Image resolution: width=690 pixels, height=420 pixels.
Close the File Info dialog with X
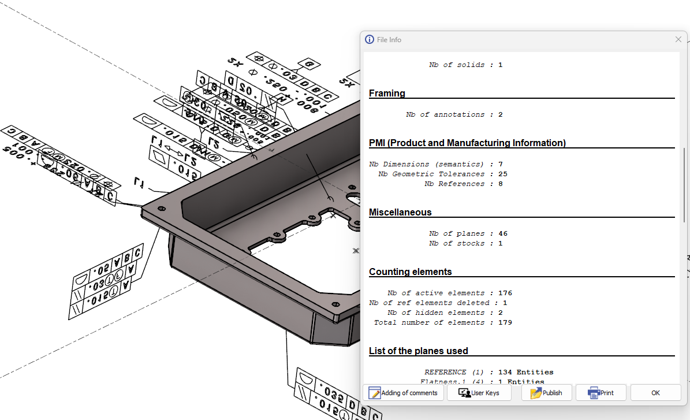point(678,39)
